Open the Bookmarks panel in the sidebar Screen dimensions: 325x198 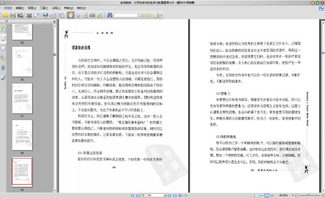point(3,29)
